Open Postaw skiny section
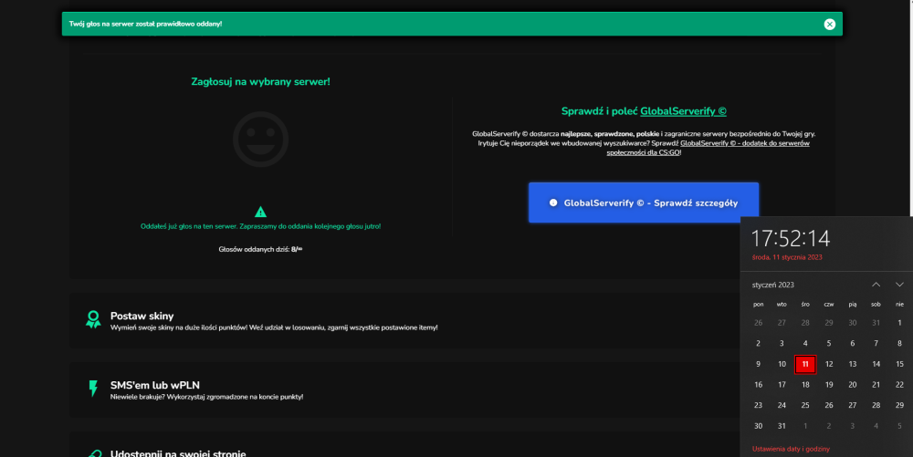This screenshot has height=457, width=913. tap(404, 320)
